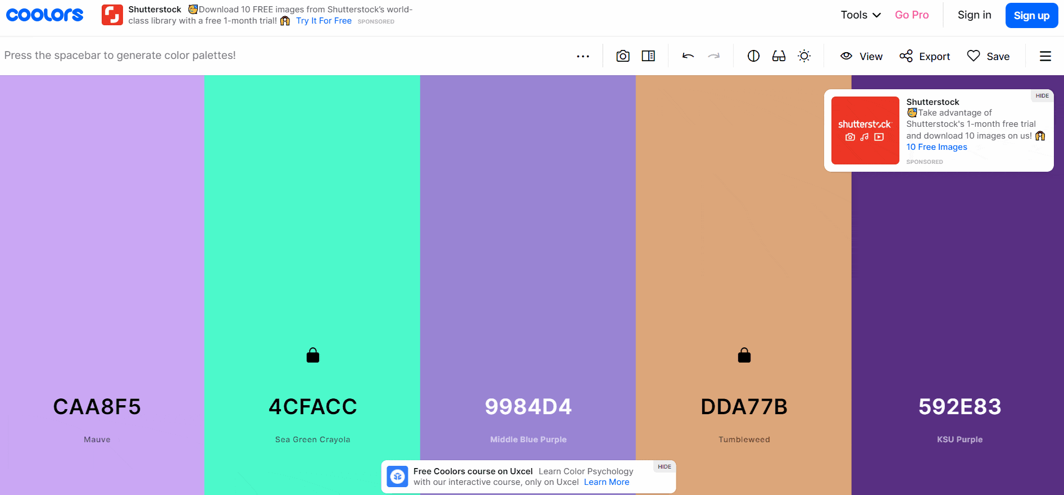Undo the last palette change
This screenshot has height=495, width=1064.
click(688, 56)
